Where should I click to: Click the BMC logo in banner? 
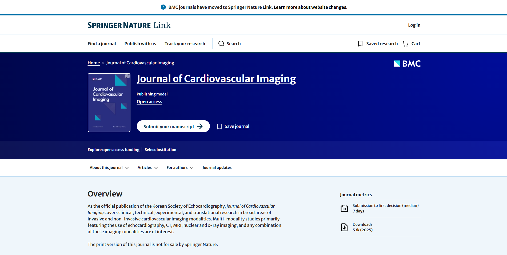click(x=407, y=64)
